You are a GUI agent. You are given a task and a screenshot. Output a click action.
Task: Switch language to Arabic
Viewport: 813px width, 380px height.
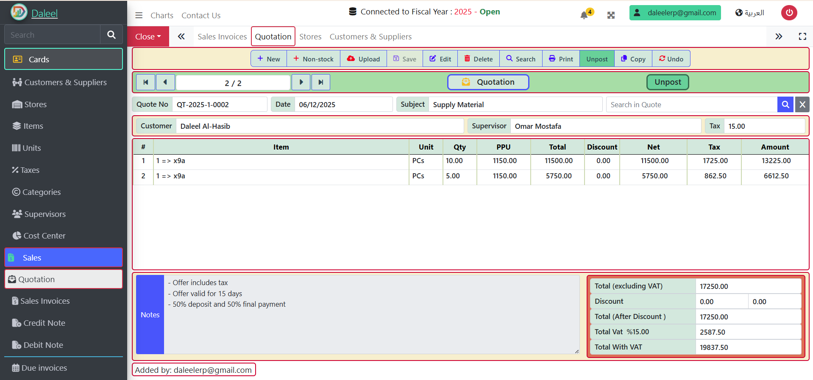coord(749,13)
